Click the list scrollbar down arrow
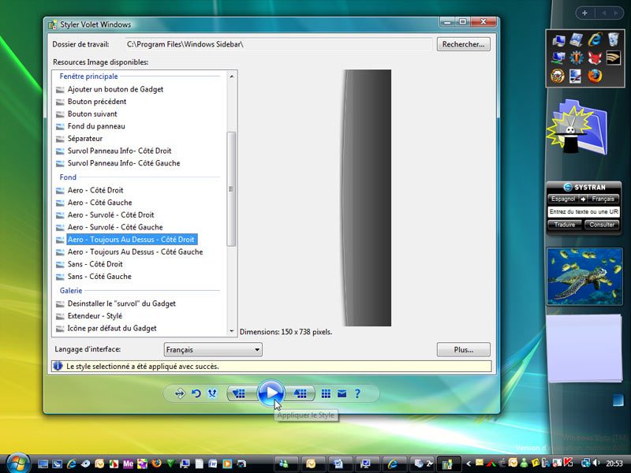This screenshot has height=473, width=631. pyautogui.click(x=231, y=331)
